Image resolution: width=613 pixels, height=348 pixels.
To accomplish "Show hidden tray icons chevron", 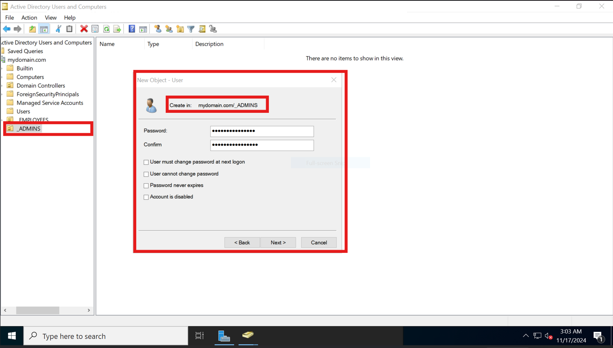I will [526, 336].
